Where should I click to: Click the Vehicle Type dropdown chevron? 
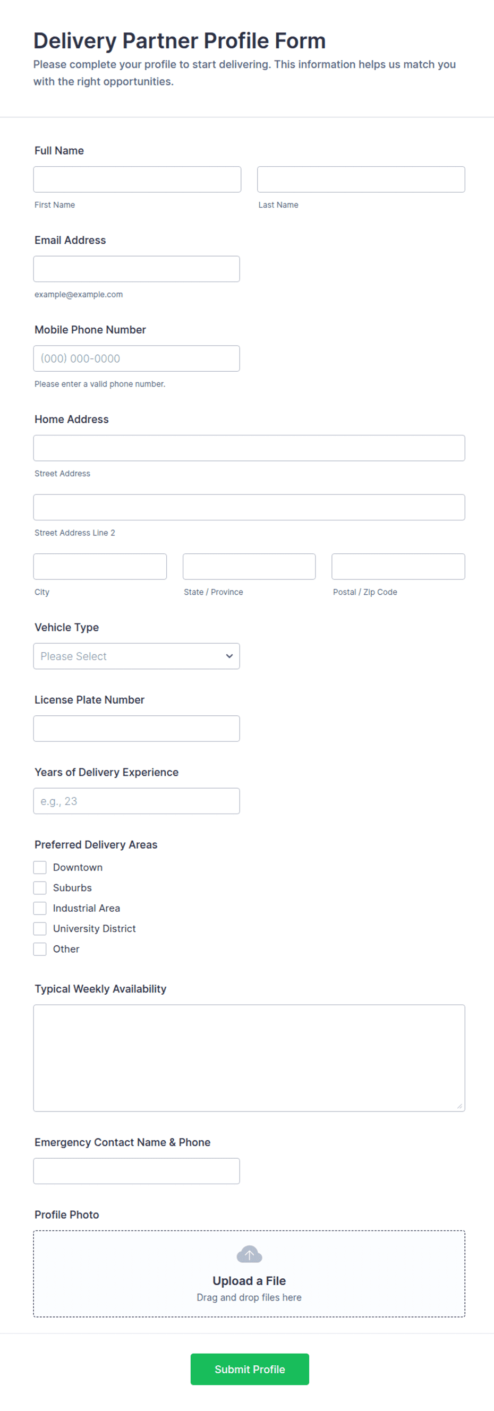[x=229, y=656]
